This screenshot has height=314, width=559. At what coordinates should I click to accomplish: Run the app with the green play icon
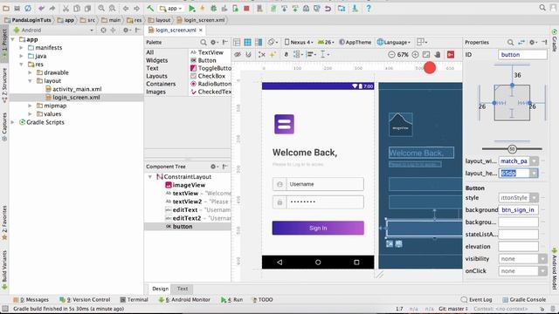click(192, 8)
